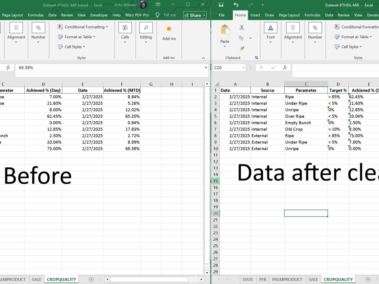Click column C header in right window
The height and width of the screenshot is (284, 379).
pyautogui.click(x=306, y=84)
